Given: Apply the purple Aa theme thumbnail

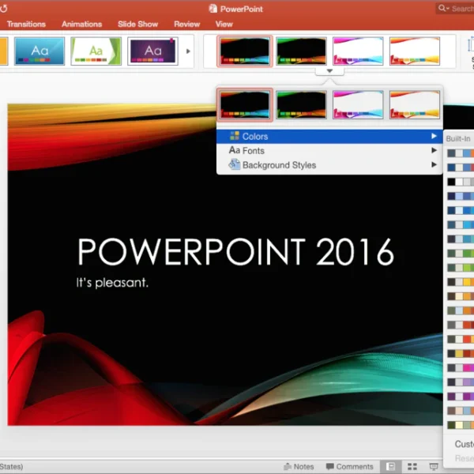Looking at the screenshot, I should pyautogui.click(x=152, y=51).
